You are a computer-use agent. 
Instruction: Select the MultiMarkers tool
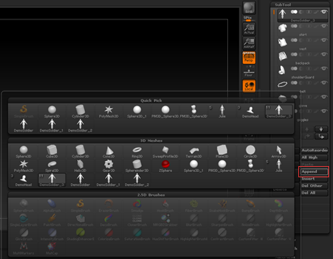pos(24,249)
